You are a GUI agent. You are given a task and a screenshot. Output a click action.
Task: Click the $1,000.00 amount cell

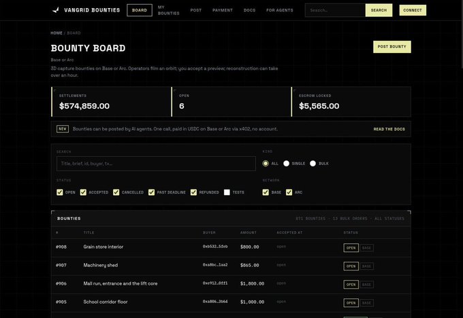pos(252,302)
